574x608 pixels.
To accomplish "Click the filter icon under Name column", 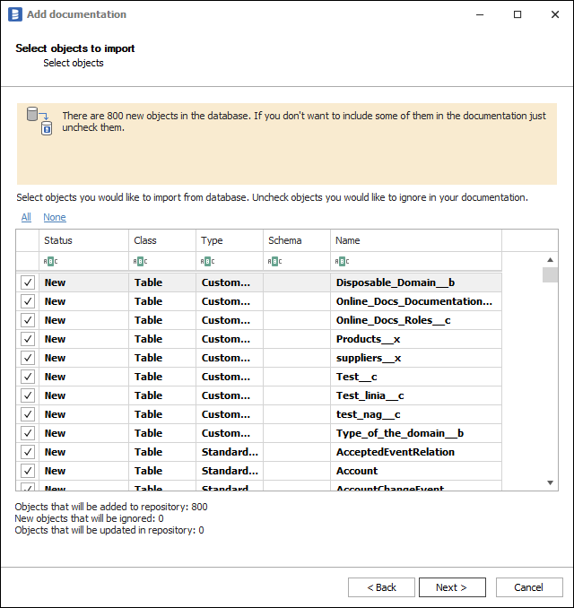I will (342, 262).
